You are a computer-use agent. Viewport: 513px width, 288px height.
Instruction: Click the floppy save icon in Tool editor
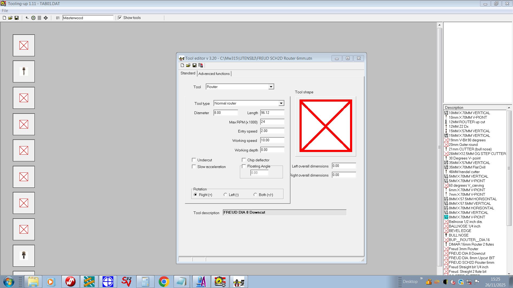tap(195, 65)
